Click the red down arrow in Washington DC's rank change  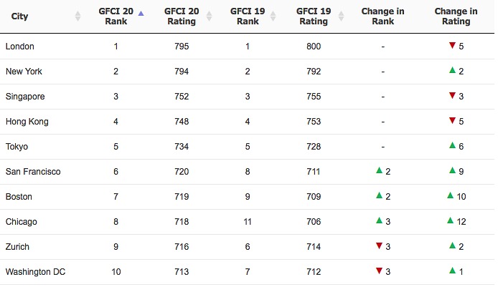378,271
